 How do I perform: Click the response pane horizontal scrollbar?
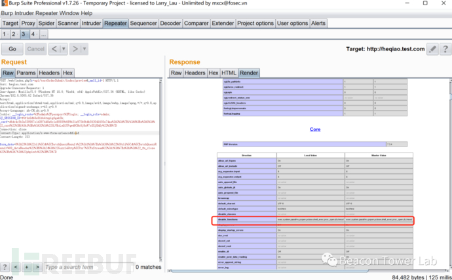pos(269,271)
